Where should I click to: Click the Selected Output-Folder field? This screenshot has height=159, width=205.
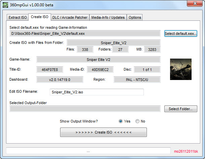[85, 109]
